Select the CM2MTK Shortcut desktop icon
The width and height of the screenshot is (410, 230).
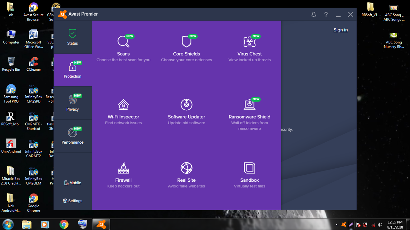(33, 121)
